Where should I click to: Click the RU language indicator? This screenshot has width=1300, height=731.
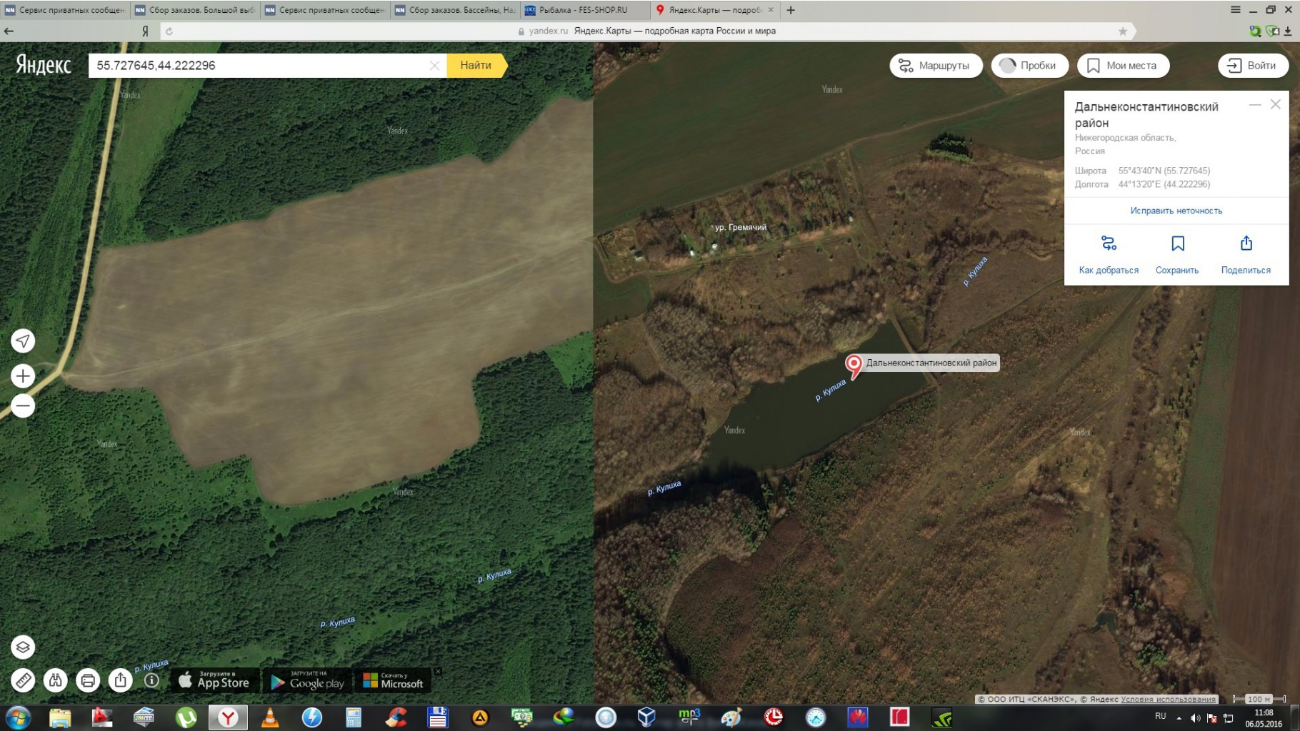(1160, 716)
